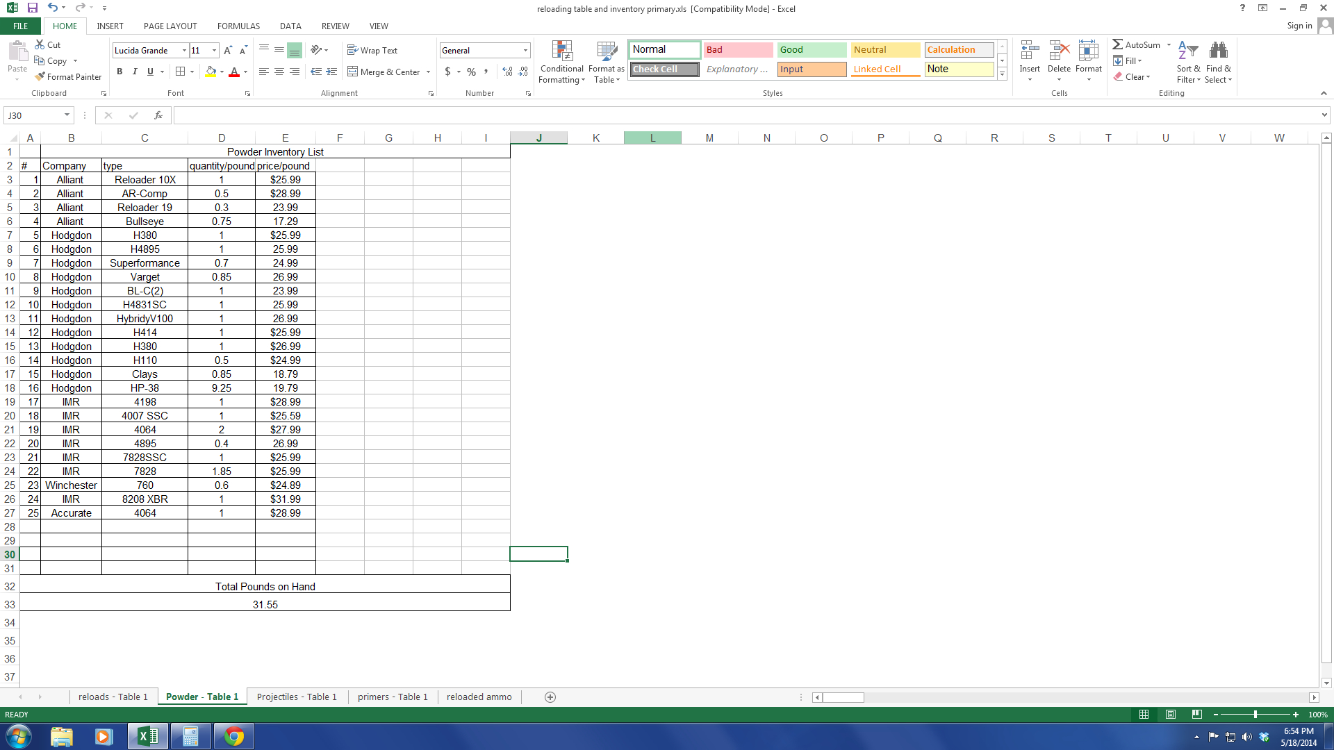Click the AutoSum sigma icon
Screen dimensions: 1334x750
1117,44
